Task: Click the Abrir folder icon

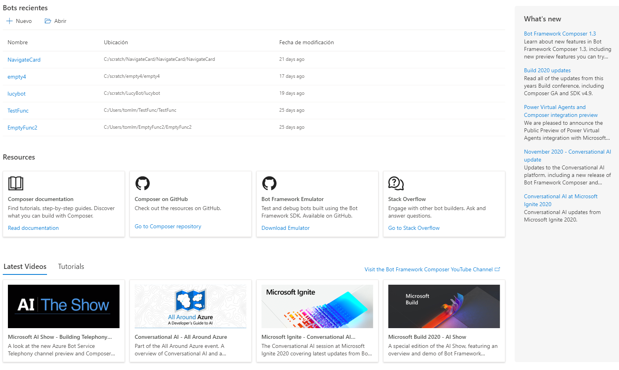Action: (48, 21)
